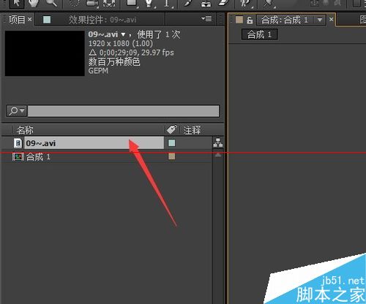
Task: Sort by the 注释 column header
Action: [x=192, y=130]
